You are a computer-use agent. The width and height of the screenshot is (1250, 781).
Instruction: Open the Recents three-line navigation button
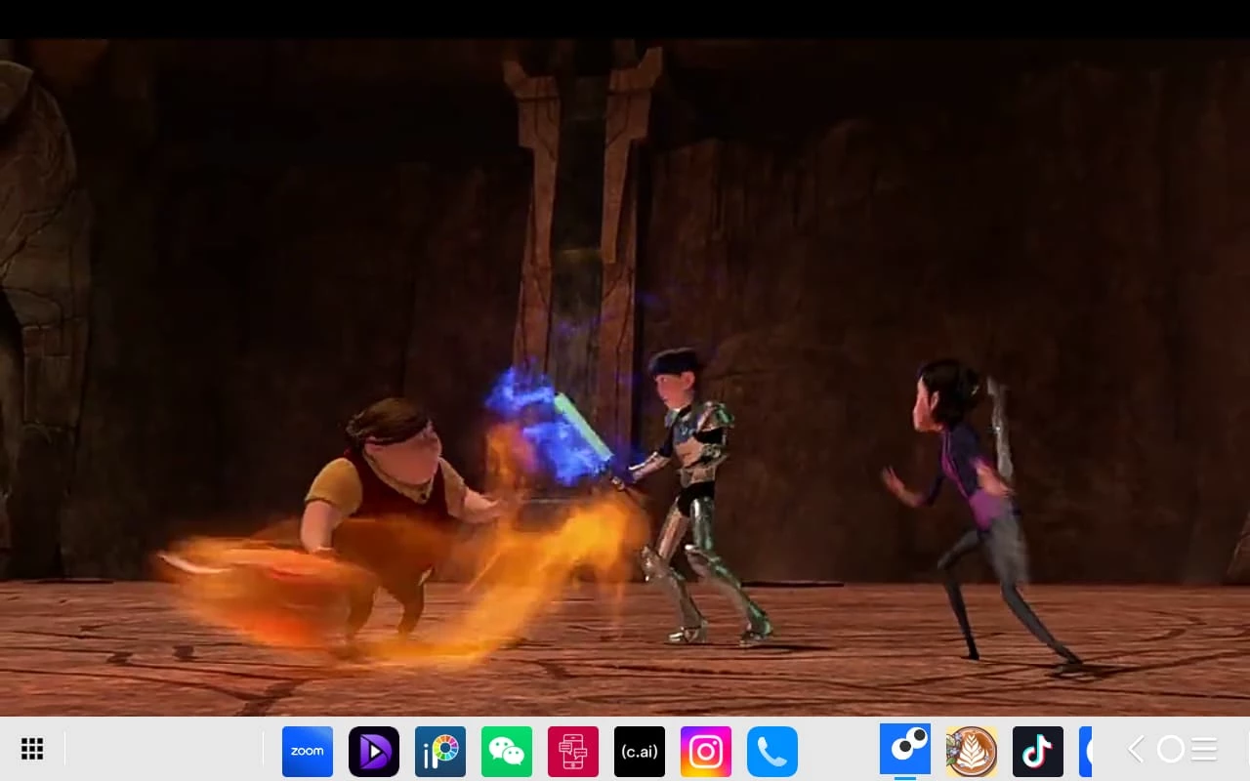click(x=1204, y=749)
